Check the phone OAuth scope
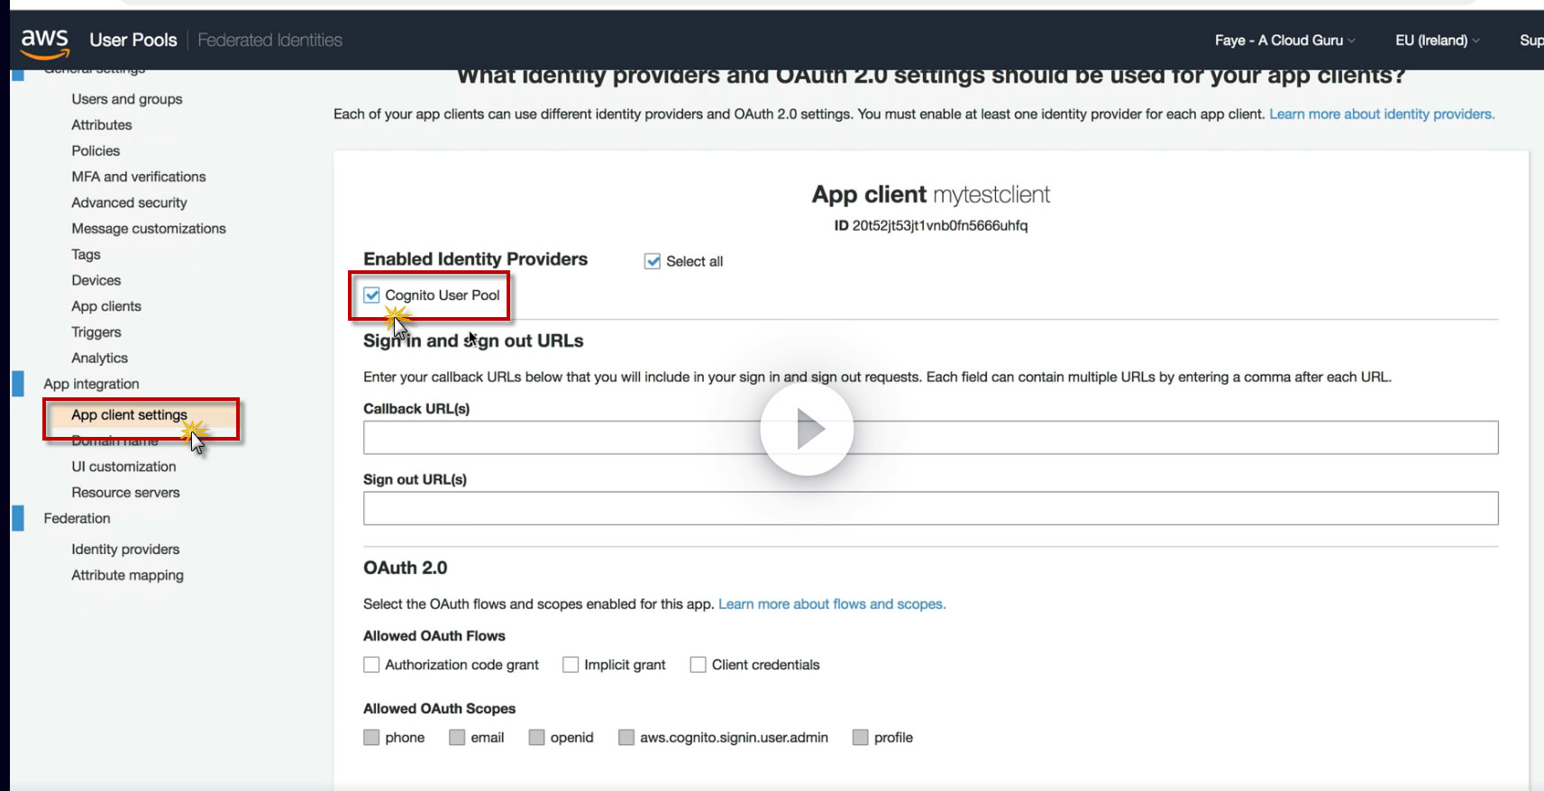This screenshot has width=1544, height=791. click(x=371, y=738)
